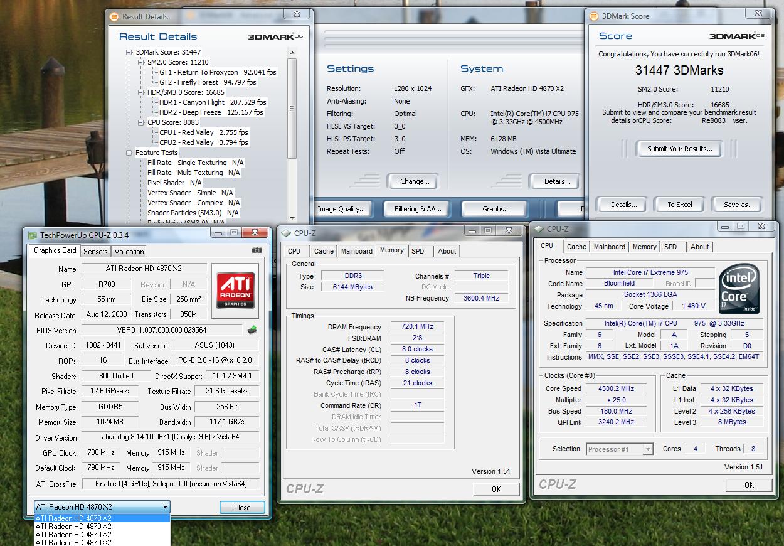The width and height of the screenshot is (784, 546).
Task: Click the DRAM Frequency value field
Action: pos(417,326)
